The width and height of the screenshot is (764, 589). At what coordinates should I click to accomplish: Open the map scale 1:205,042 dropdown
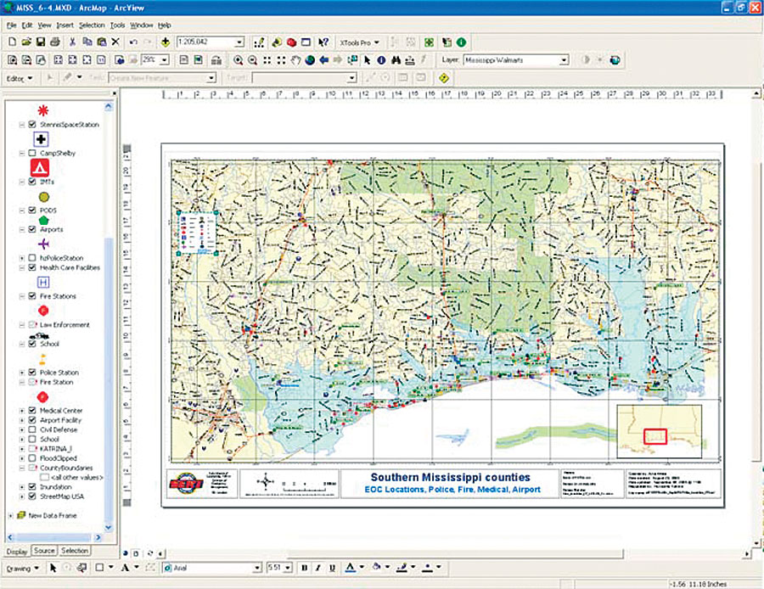click(x=239, y=42)
